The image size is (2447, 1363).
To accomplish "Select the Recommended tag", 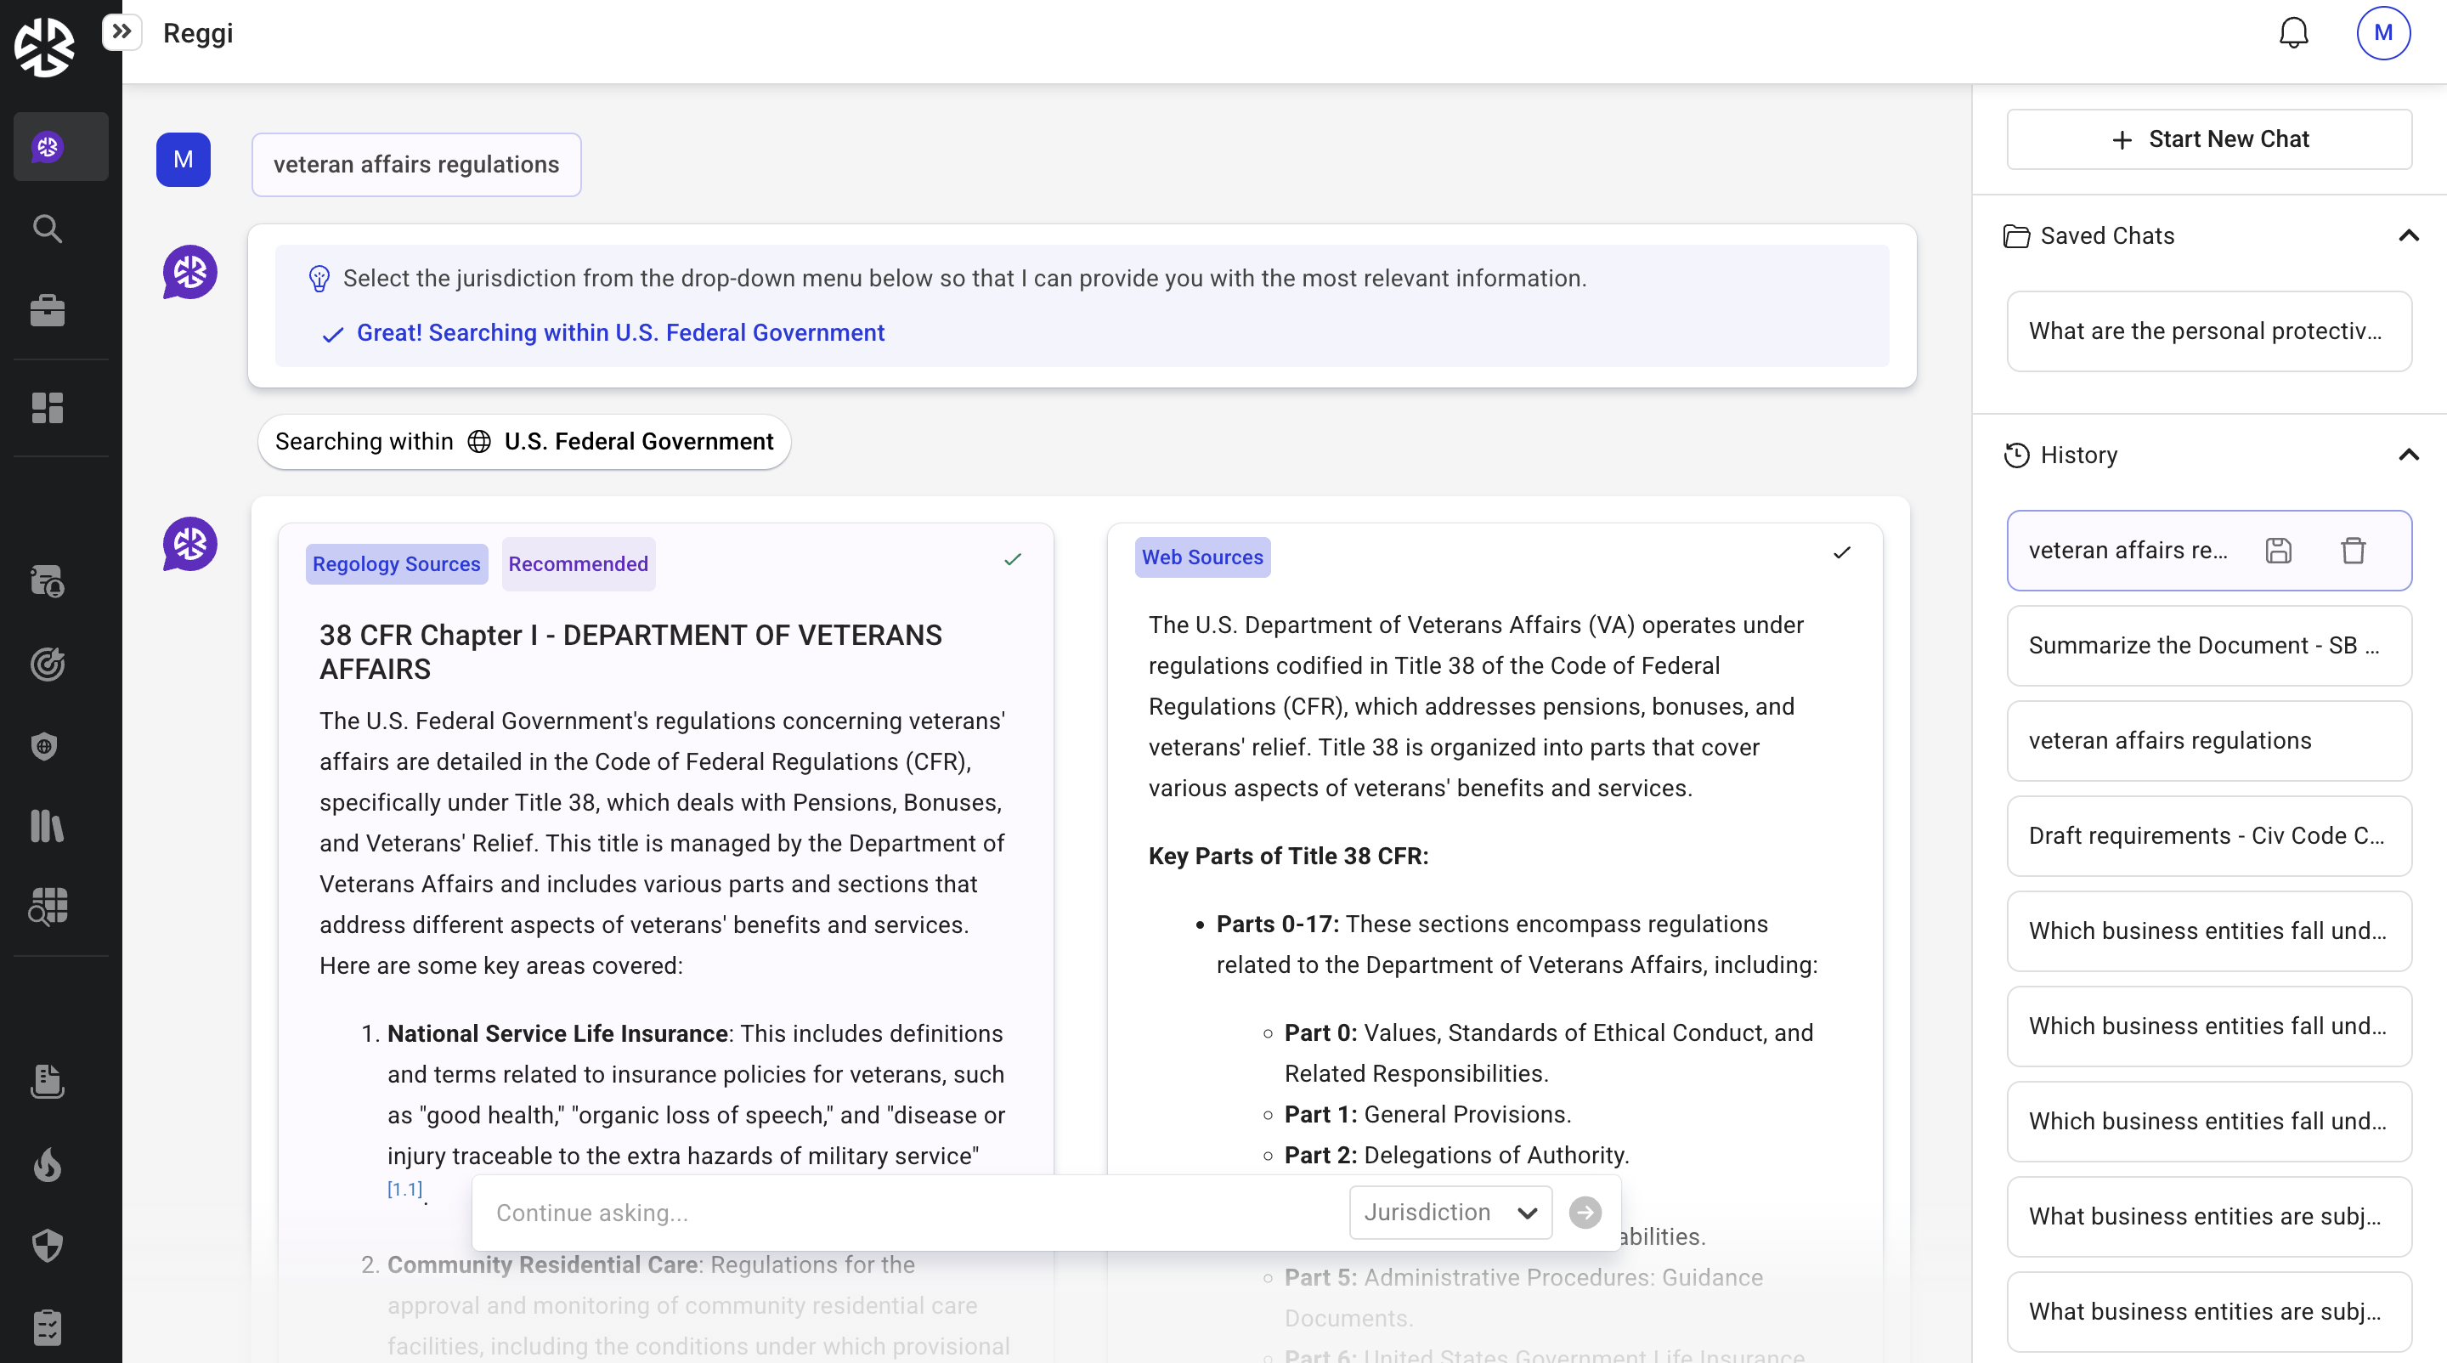I will coord(578,564).
